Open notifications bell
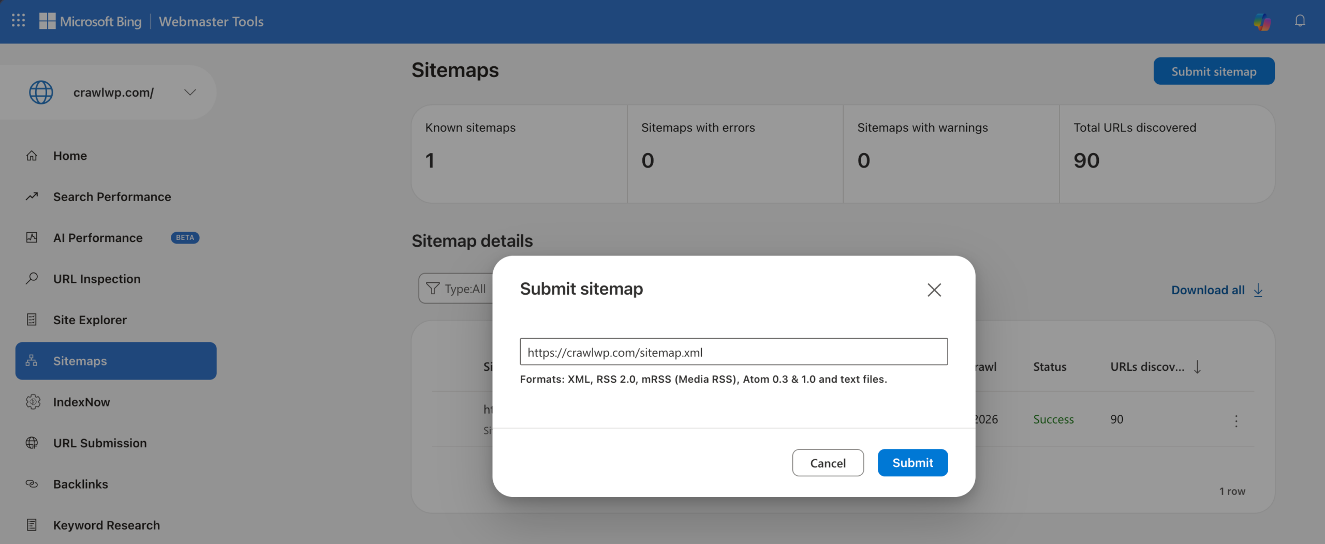The height and width of the screenshot is (544, 1325). point(1300,21)
